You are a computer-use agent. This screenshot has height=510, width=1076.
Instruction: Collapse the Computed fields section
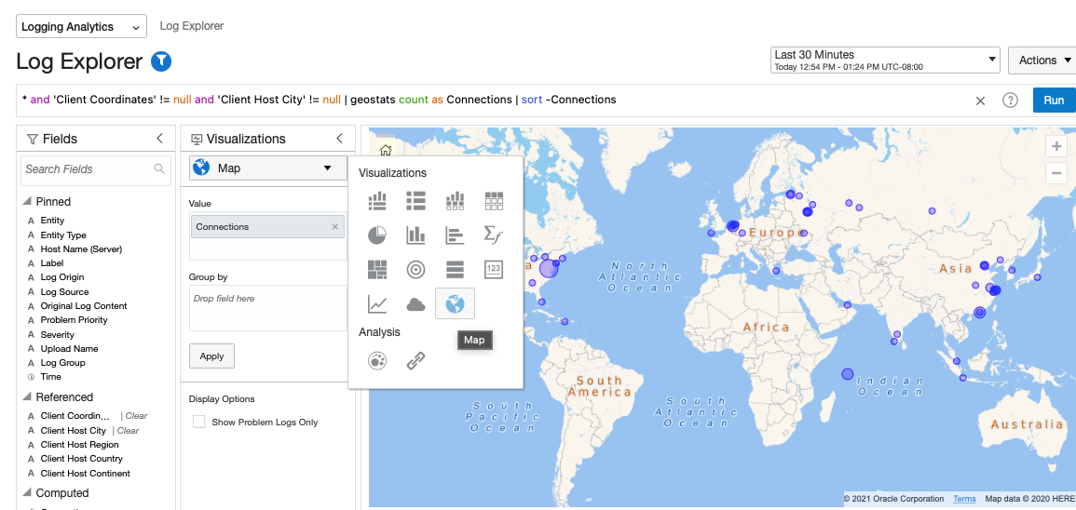(27, 493)
